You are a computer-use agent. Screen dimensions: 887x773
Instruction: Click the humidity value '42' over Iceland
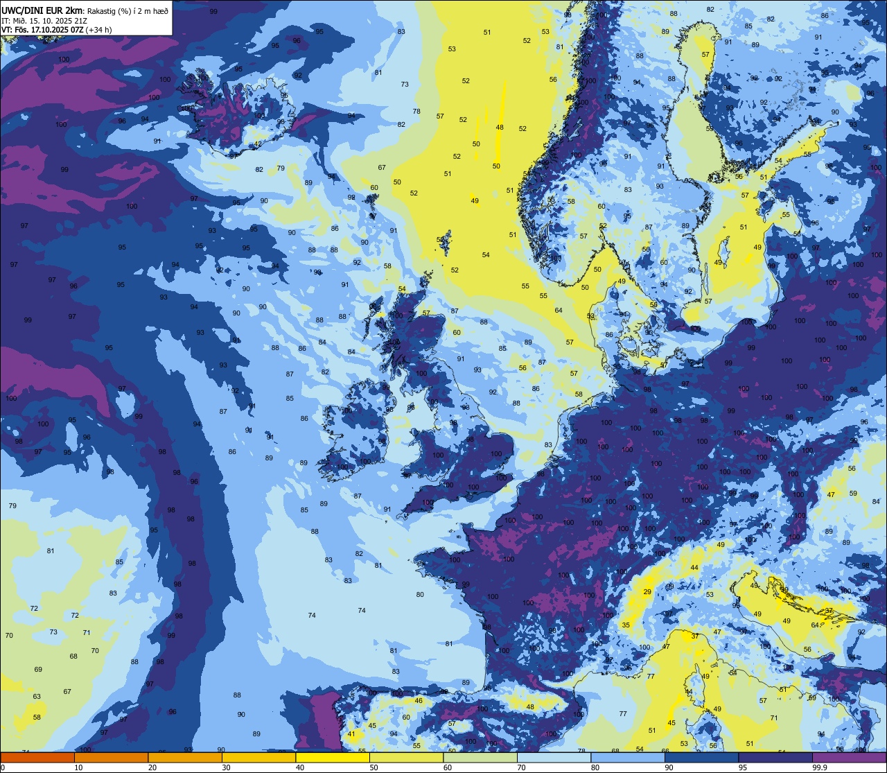[x=258, y=144]
